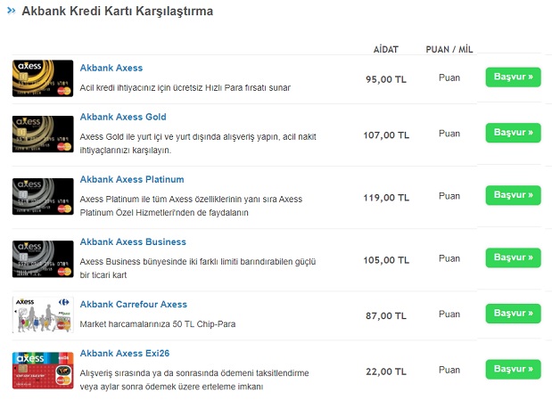Image resolution: width=552 pixels, height=400 pixels.
Task: Click the red Axess Exi26 card image
Action: tap(43, 371)
